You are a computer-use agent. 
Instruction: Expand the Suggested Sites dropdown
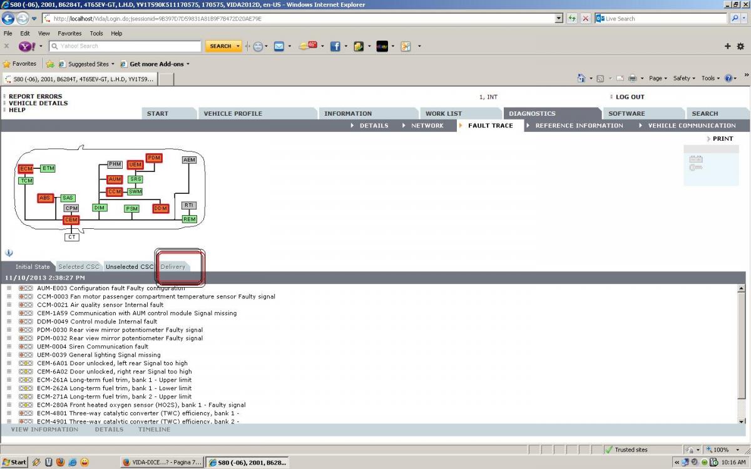(x=113, y=64)
